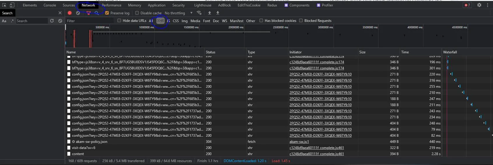The width and height of the screenshot is (493, 165).
Task: Stop recording network log with red button
Action: pyautogui.click(x=70, y=13)
